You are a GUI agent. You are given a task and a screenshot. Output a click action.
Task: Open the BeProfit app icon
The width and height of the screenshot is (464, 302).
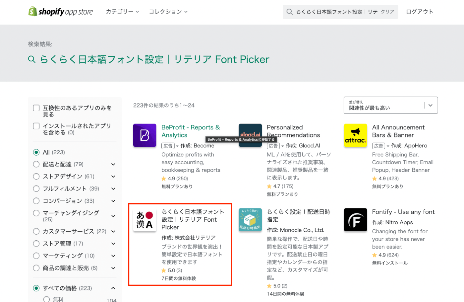(145, 135)
